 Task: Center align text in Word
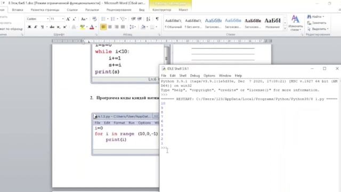tap(110, 27)
